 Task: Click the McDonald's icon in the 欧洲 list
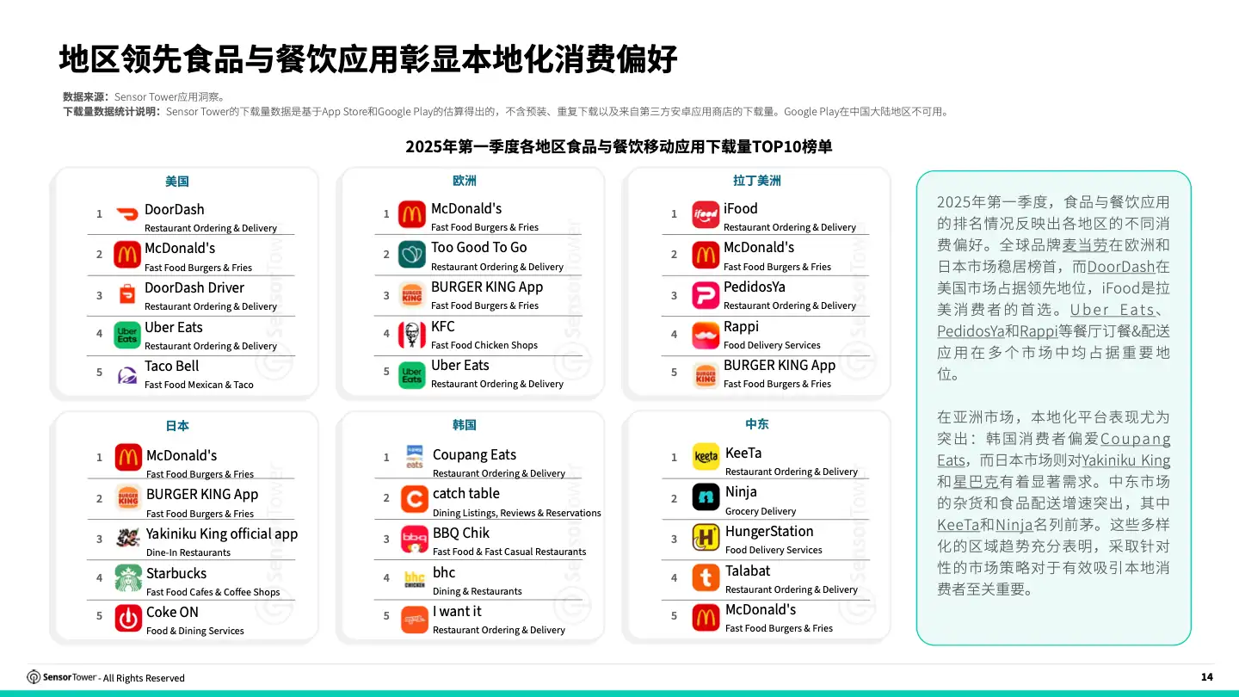click(412, 214)
